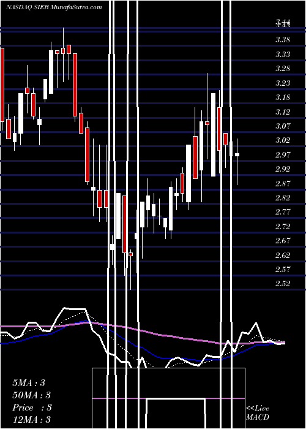Click the 3.38 price axis label

click(x=283, y=40)
